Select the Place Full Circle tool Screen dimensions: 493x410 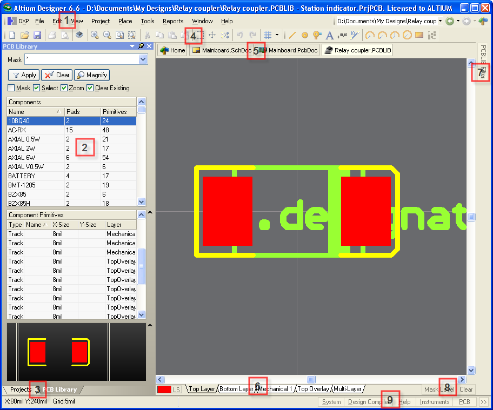tap(407, 35)
